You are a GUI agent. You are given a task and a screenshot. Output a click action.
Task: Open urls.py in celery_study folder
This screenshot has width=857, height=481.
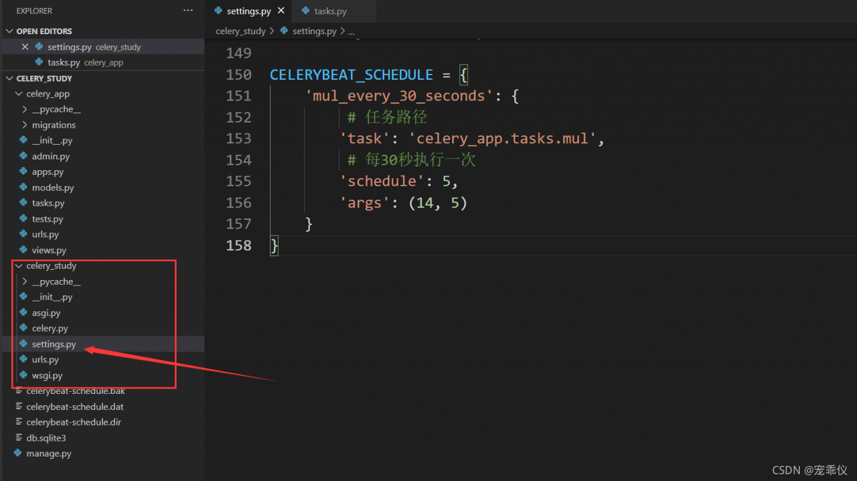click(102, 360)
